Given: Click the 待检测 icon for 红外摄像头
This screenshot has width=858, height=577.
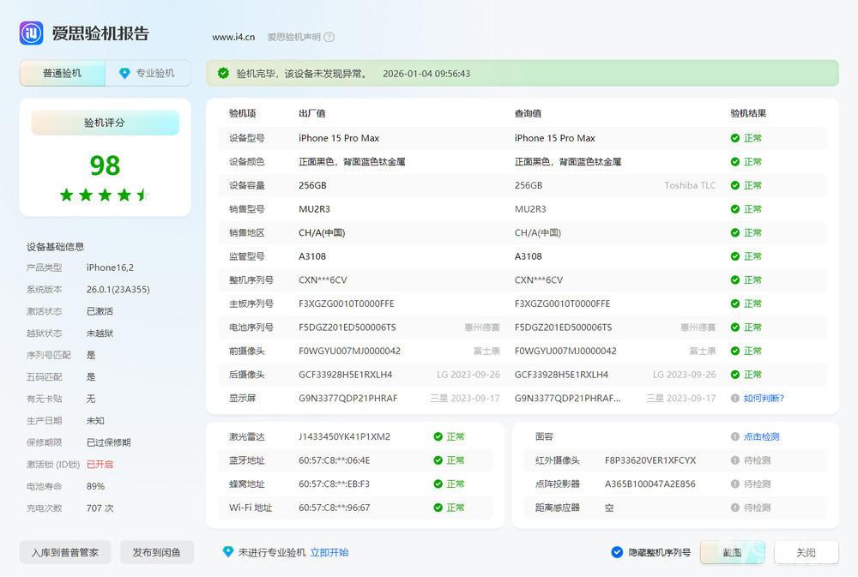Looking at the screenshot, I should [735, 460].
